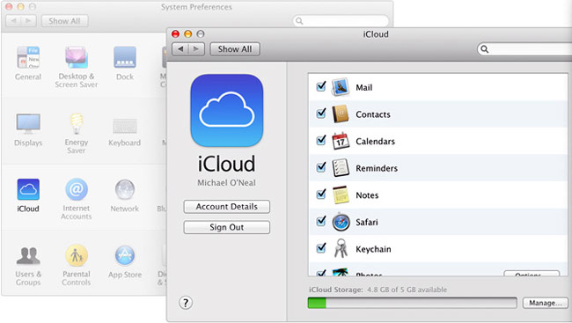The height and width of the screenshot is (323, 572).
Task: Open Internet Accounts preferences
Action: (x=77, y=199)
